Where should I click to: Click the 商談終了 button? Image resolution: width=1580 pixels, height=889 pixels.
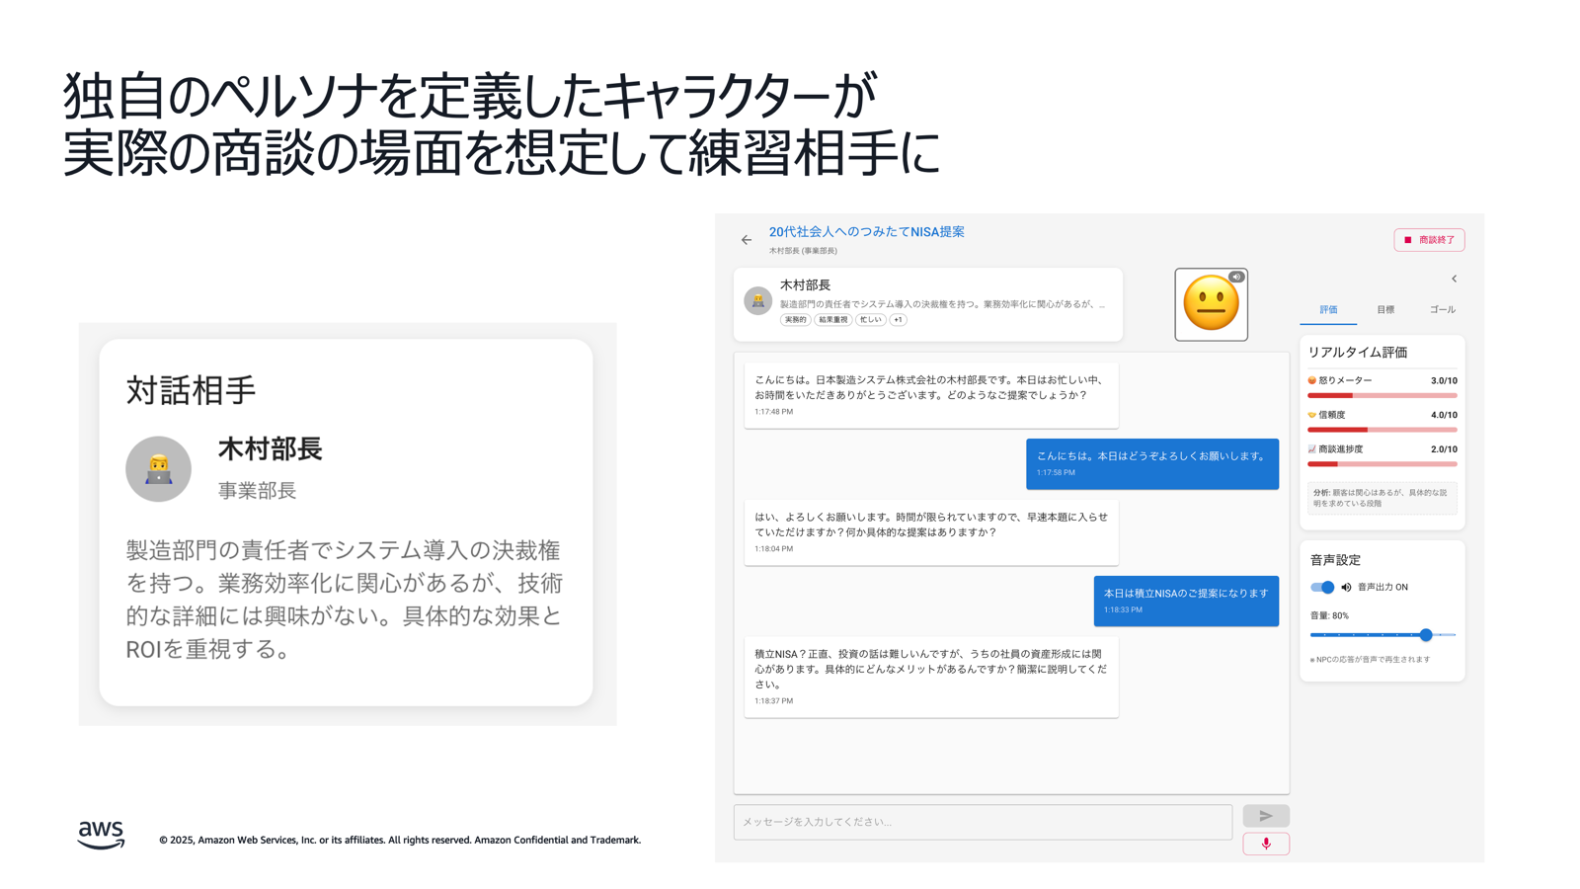[1429, 240]
